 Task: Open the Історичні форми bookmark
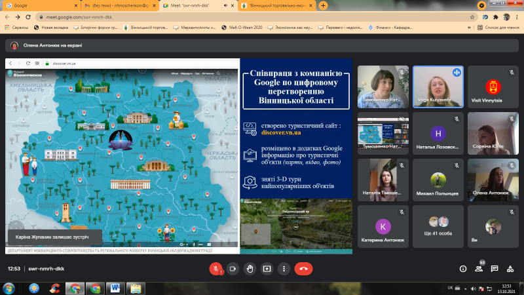click(x=96, y=28)
